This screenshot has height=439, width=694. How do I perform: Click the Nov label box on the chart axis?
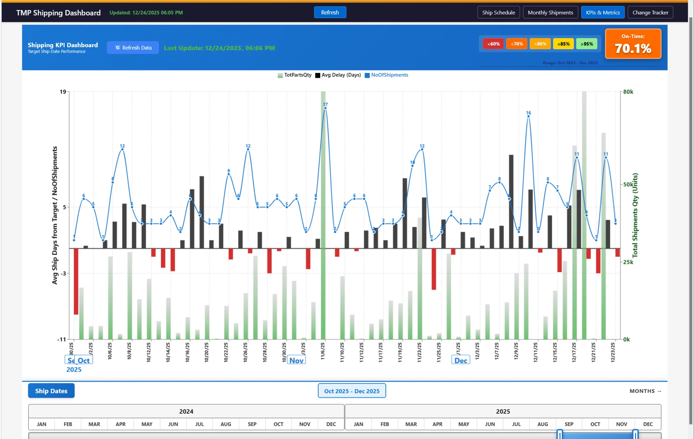tap(296, 360)
